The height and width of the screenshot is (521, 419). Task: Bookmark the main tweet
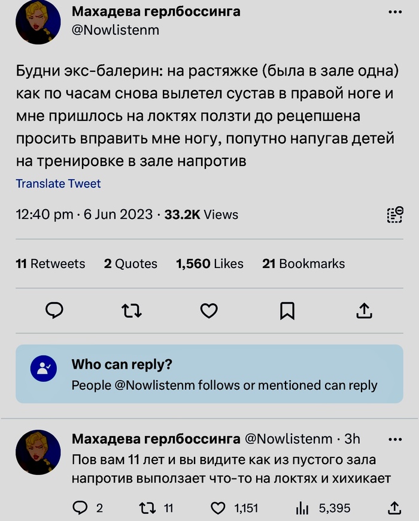(287, 311)
